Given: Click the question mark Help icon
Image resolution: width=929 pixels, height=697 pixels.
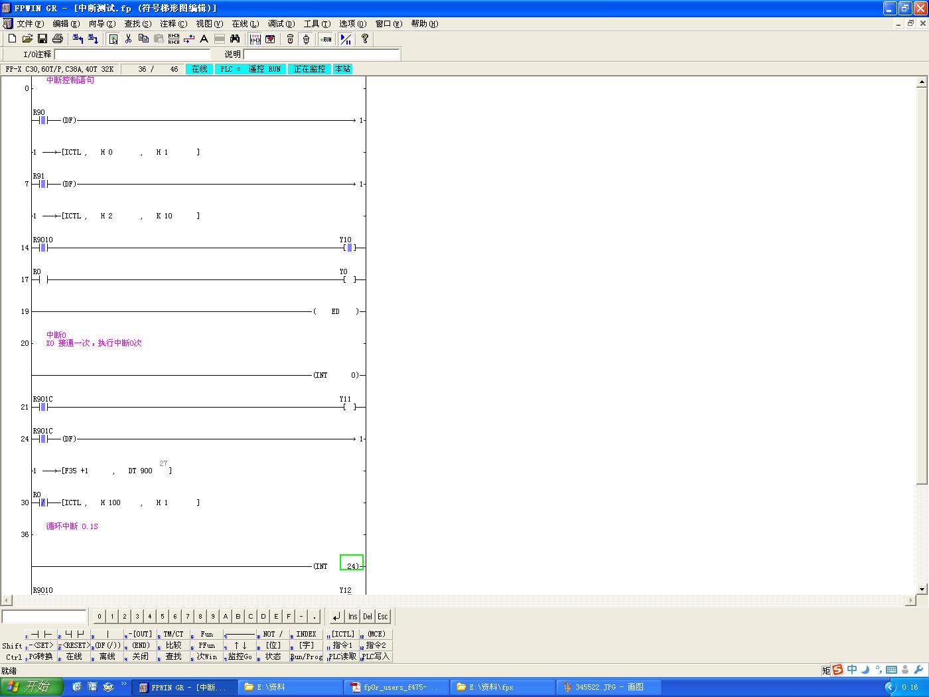Looking at the screenshot, I should (364, 39).
